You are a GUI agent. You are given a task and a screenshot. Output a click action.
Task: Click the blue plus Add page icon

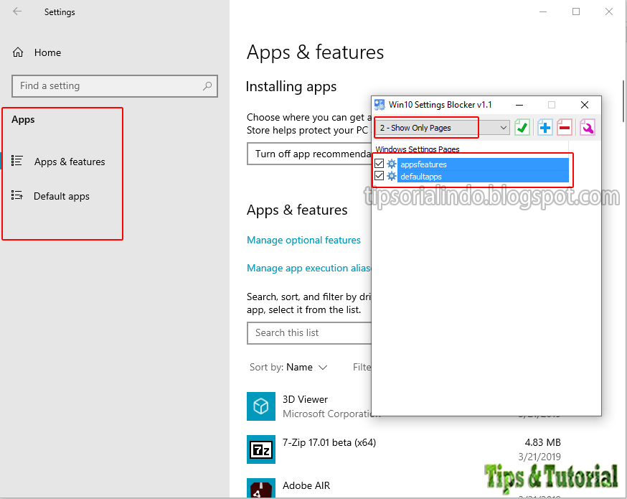544,128
